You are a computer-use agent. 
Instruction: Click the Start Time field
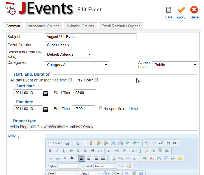pyautogui.click(x=85, y=93)
